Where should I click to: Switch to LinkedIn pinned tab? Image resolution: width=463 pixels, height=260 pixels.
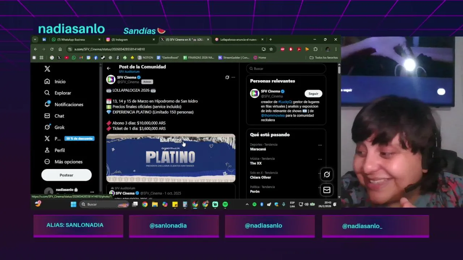tap(44, 39)
